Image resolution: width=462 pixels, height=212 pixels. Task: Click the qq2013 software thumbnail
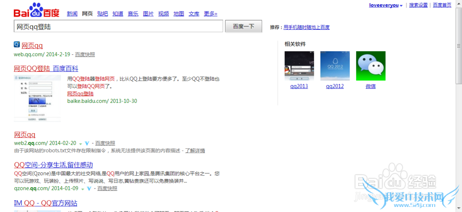(x=299, y=66)
